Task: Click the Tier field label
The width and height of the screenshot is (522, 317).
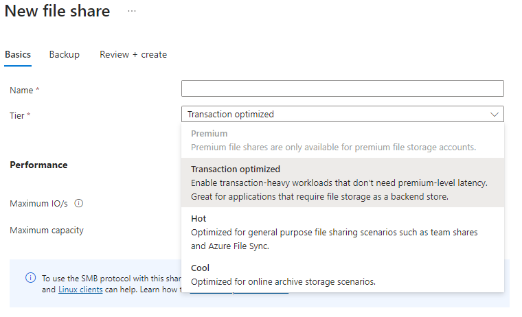Action: (x=17, y=115)
